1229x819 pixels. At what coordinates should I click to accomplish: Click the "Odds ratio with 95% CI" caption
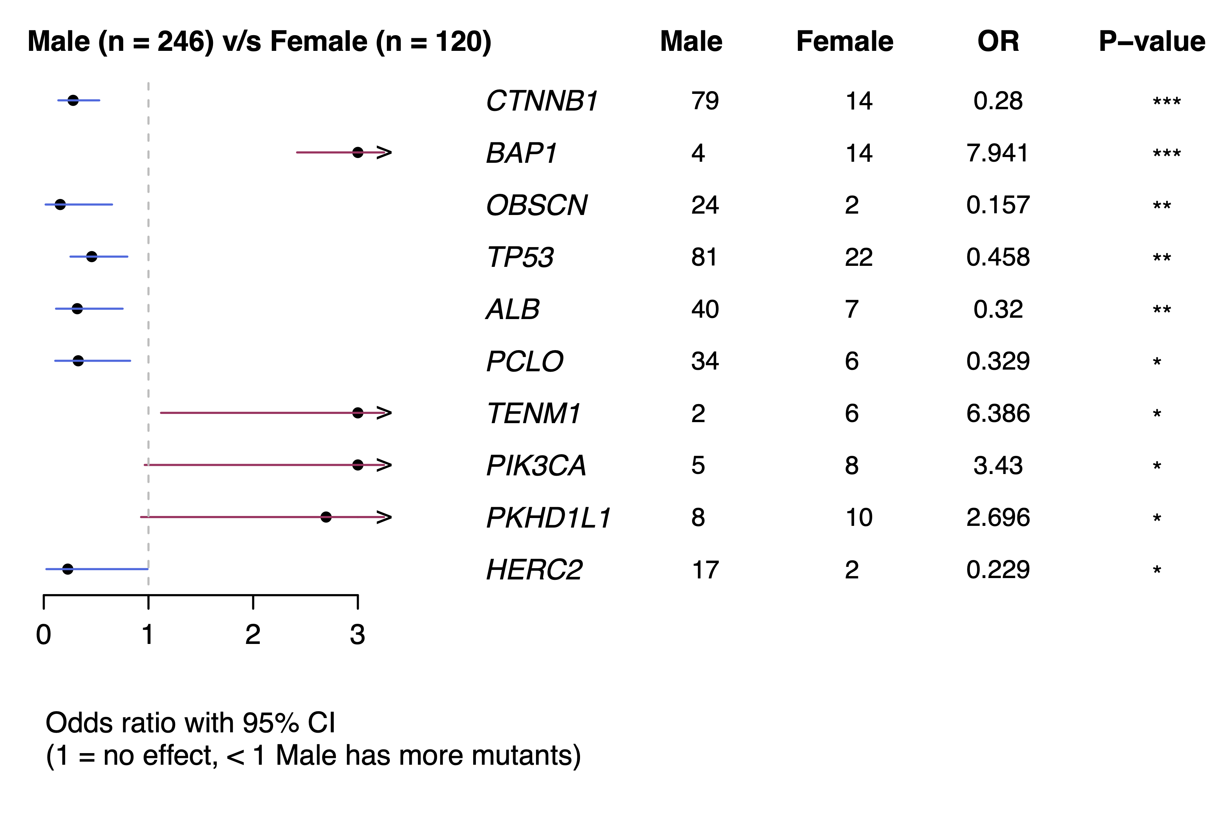(190, 723)
